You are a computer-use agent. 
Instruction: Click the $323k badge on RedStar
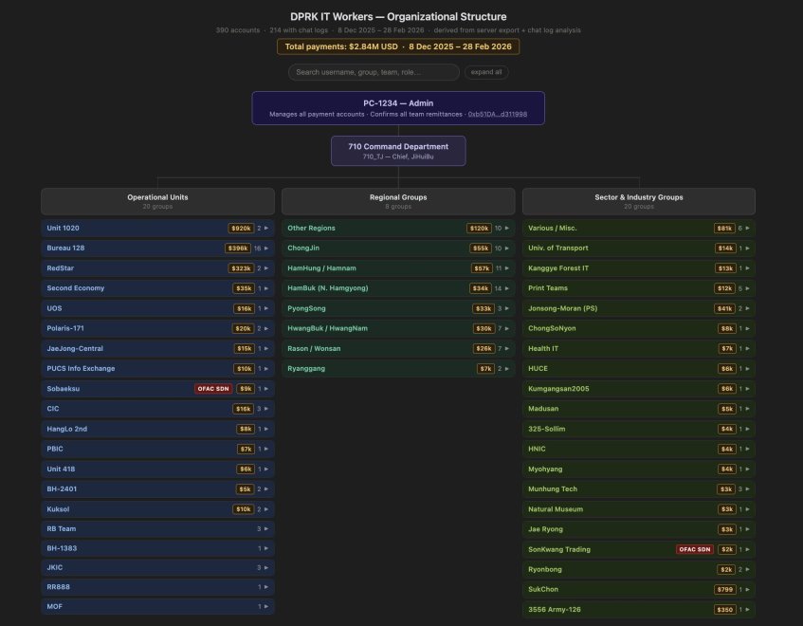[x=240, y=268]
